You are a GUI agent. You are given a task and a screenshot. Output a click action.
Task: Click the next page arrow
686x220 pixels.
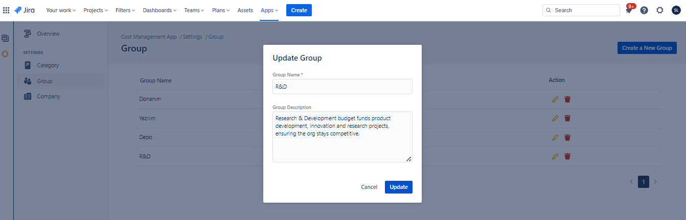(x=656, y=182)
